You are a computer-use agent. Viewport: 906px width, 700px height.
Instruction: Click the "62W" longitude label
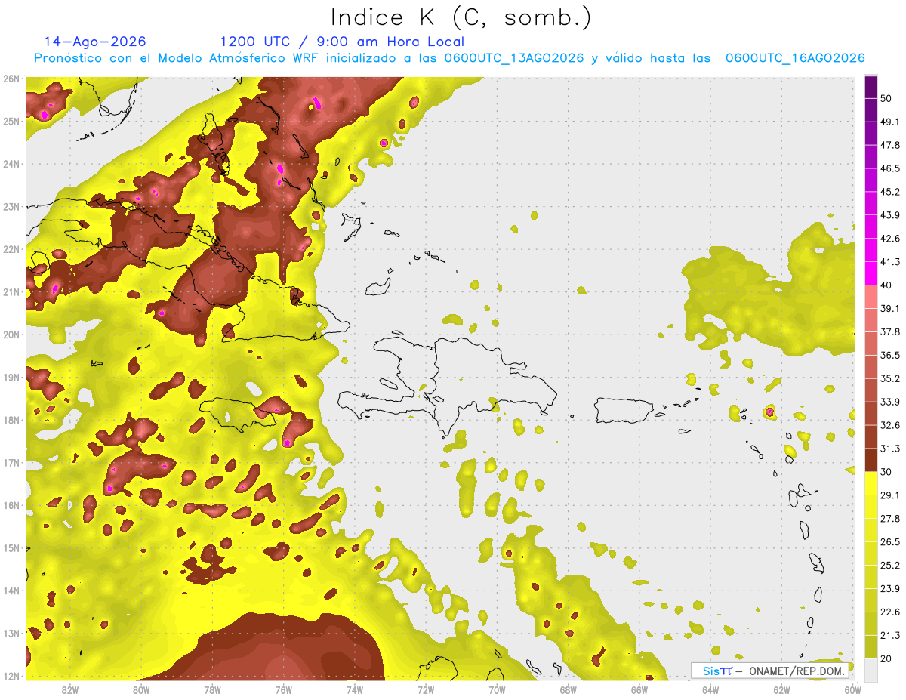point(781,689)
